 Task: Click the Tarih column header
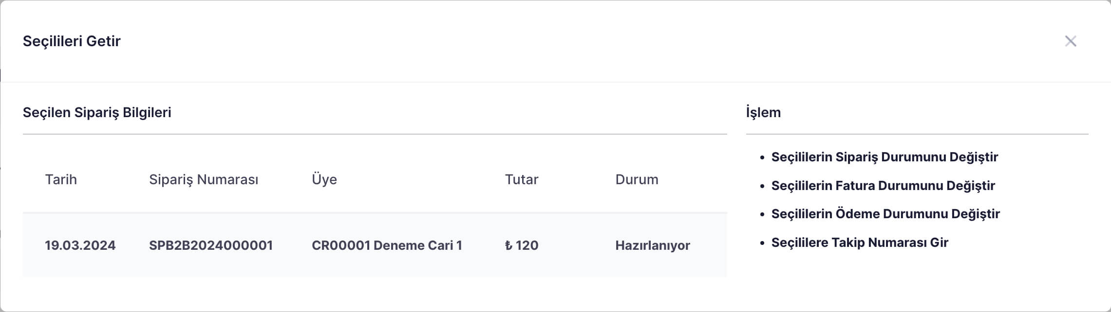pos(61,180)
